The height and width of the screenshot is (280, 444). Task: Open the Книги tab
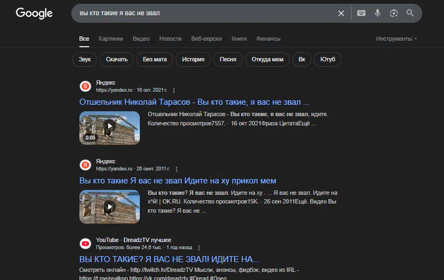coord(239,39)
